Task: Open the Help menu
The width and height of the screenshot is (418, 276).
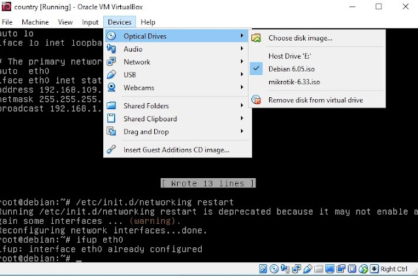Action: pyautogui.click(x=148, y=22)
